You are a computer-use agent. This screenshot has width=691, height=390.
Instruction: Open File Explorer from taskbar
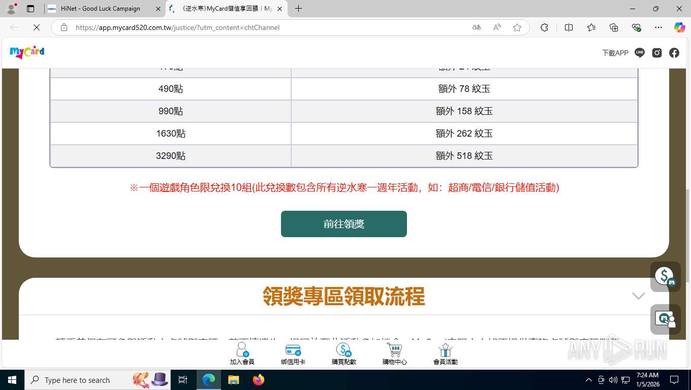coord(233,380)
